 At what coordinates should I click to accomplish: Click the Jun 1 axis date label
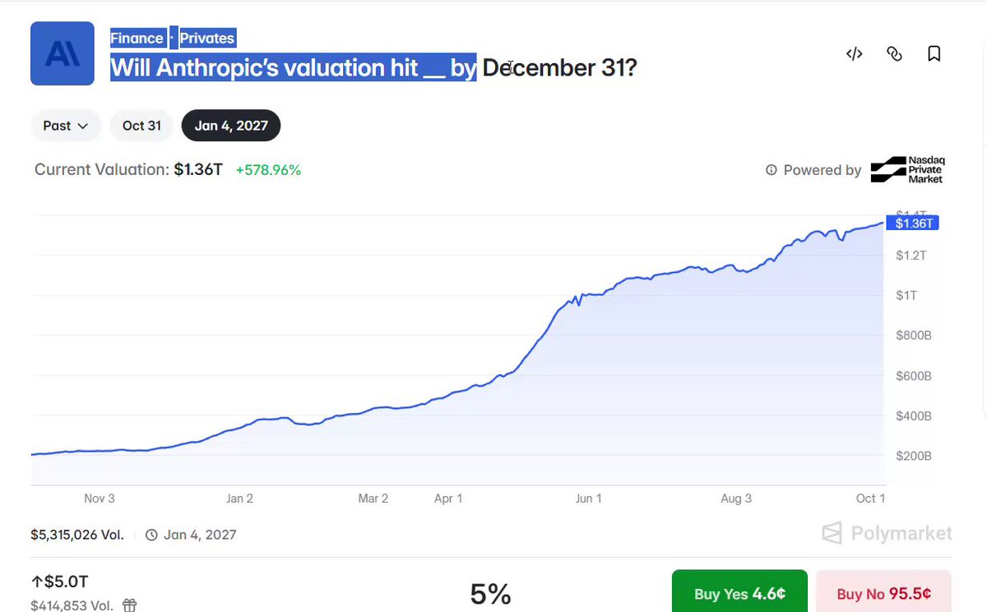tap(588, 499)
